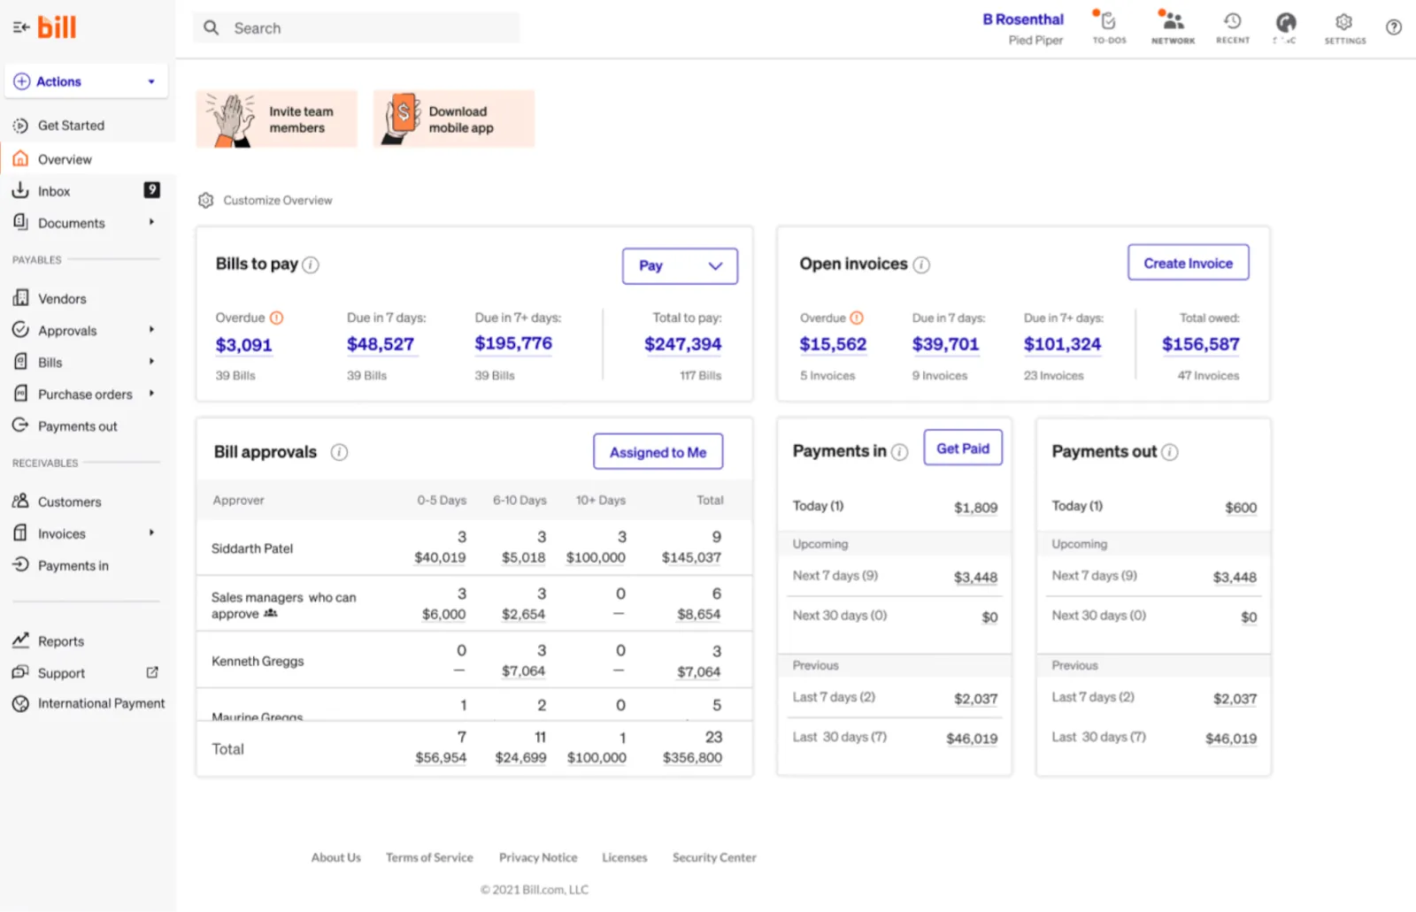This screenshot has height=912, width=1416.
Task: Open the Help question mark icon
Action: pyautogui.click(x=1394, y=27)
